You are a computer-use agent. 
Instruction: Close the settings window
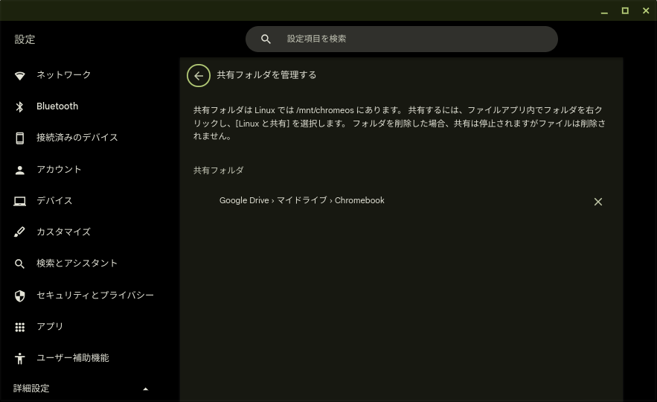[646, 11]
